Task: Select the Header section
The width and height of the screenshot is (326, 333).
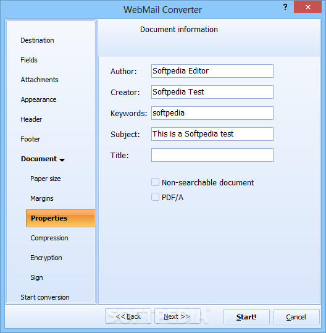Action: pos(31,119)
